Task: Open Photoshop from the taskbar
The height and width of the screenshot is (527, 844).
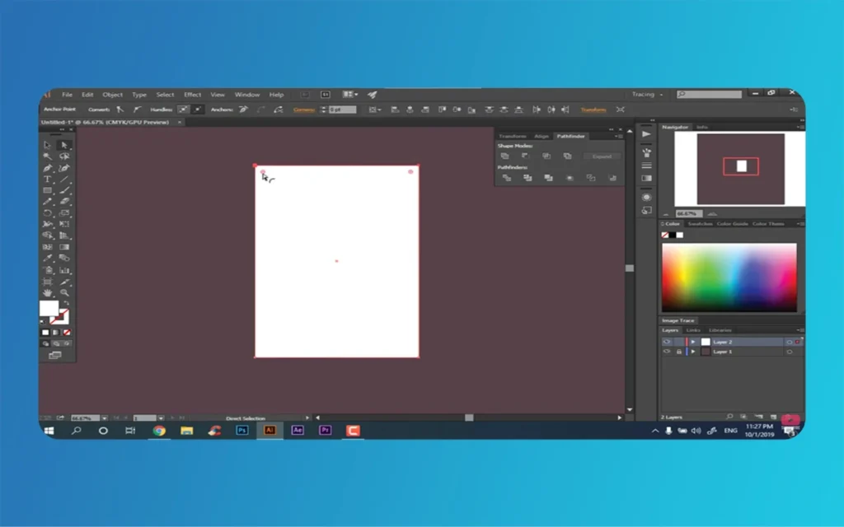Action: coord(242,430)
